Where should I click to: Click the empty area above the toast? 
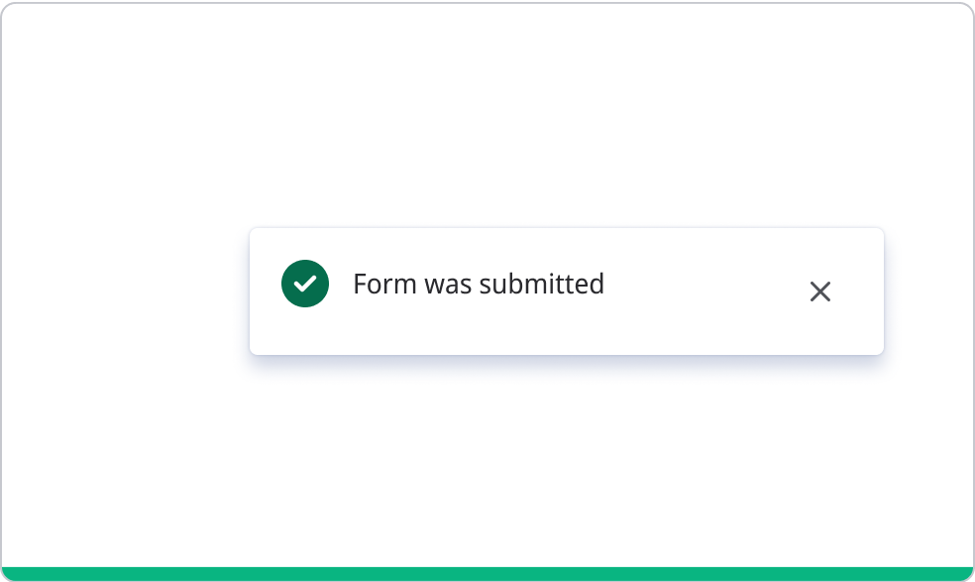click(565, 119)
